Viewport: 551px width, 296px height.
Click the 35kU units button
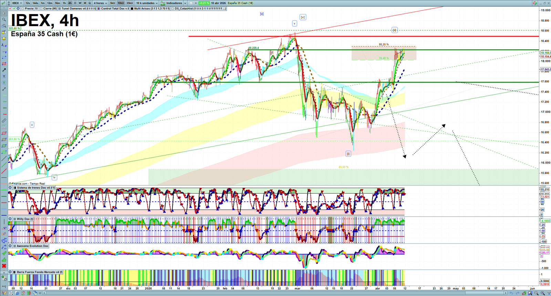tap(129, 3)
